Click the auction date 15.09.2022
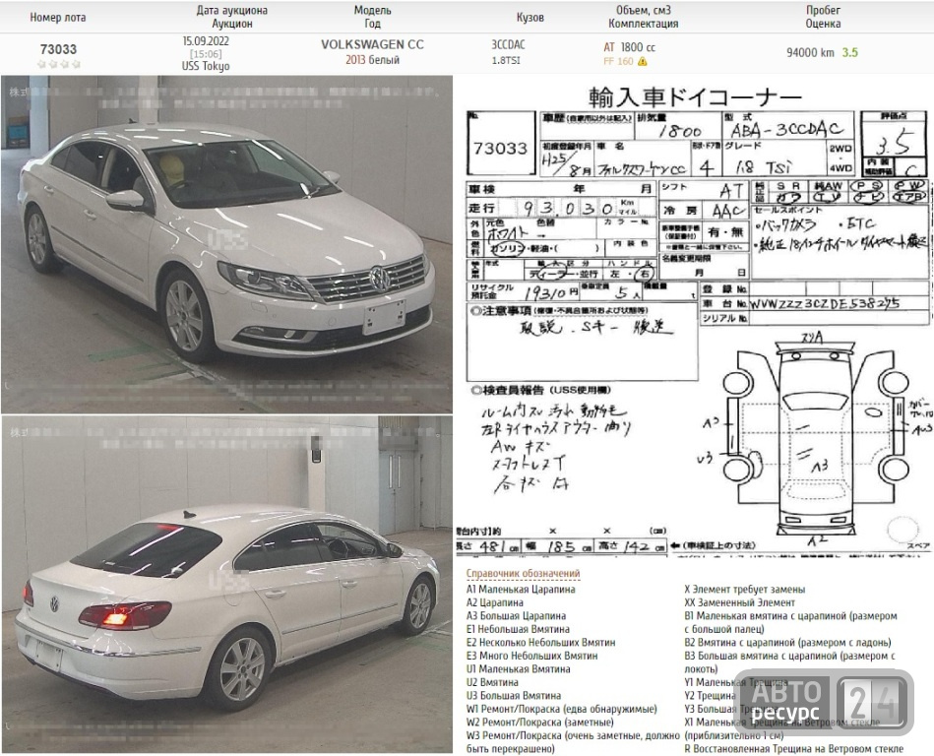 [x=206, y=41]
